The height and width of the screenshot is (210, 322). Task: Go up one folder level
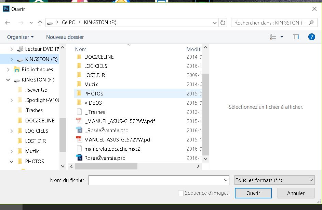pos(40,23)
